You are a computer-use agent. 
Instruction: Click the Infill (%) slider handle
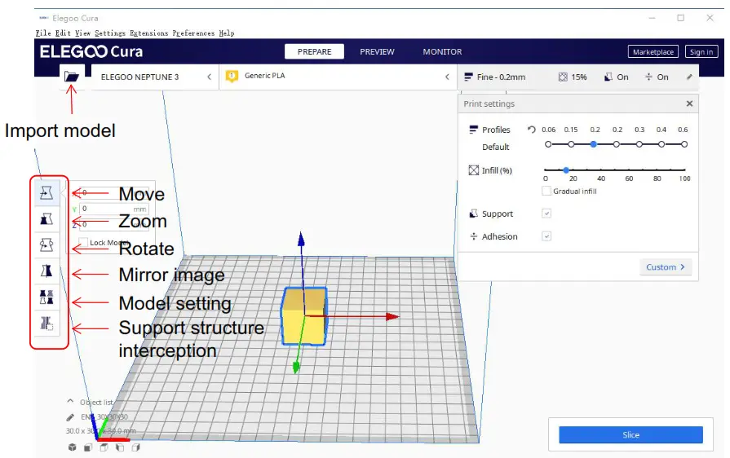click(566, 170)
